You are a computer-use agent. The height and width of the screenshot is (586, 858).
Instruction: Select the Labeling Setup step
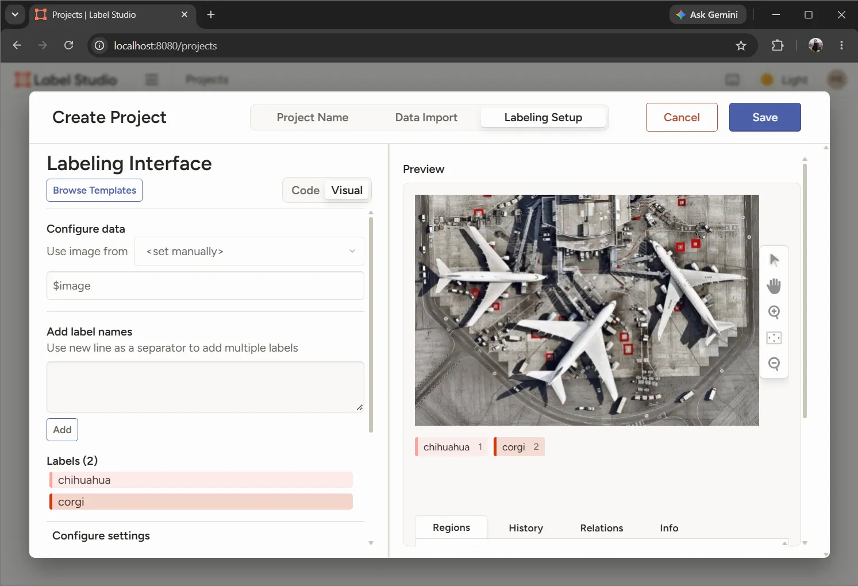[543, 117]
